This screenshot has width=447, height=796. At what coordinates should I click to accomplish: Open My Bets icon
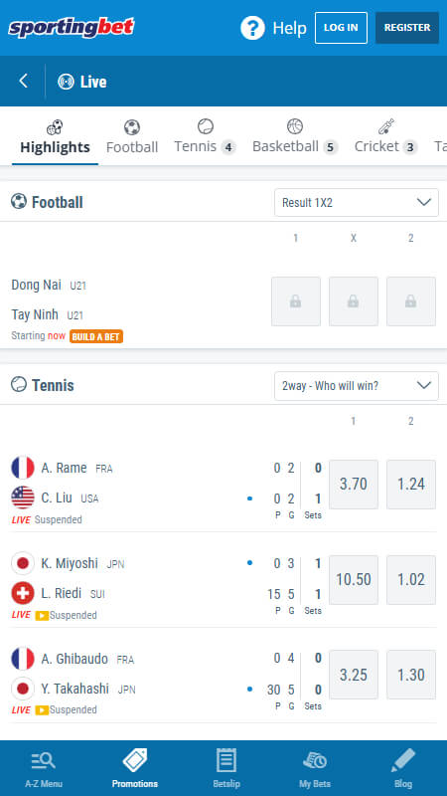point(315,760)
